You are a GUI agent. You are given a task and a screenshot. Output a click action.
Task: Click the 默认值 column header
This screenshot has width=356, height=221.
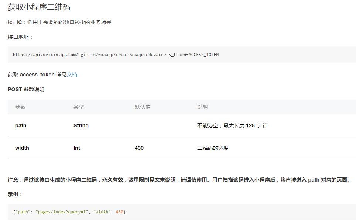click(x=142, y=107)
